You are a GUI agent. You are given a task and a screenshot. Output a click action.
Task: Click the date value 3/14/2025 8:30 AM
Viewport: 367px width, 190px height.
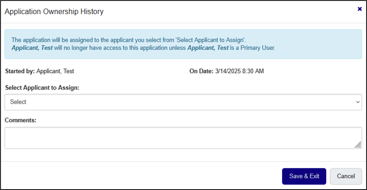coord(239,71)
